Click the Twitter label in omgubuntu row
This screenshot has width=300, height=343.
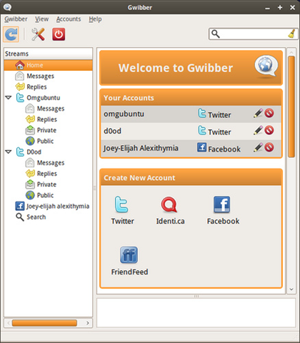[219, 115]
